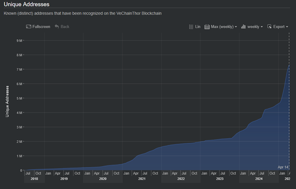Toggle the Lin scale button
Image resolution: width=296 pixels, height=189 pixels.
coord(195,26)
